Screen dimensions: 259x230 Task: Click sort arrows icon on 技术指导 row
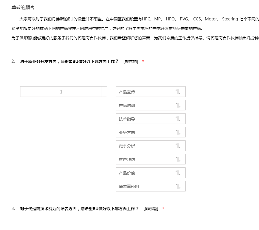pos(178,119)
